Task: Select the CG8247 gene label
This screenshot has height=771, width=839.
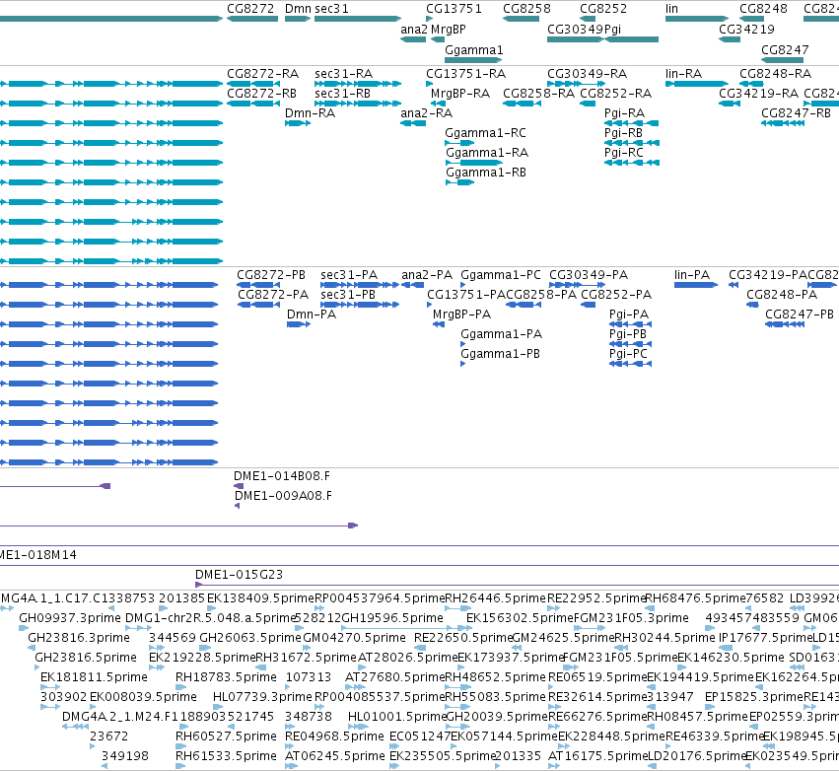Action: pos(785,49)
